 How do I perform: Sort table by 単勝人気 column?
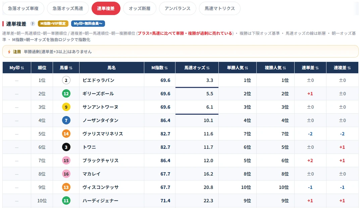click(238, 68)
